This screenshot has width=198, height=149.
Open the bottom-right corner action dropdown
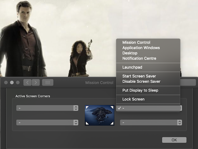coord(151,122)
